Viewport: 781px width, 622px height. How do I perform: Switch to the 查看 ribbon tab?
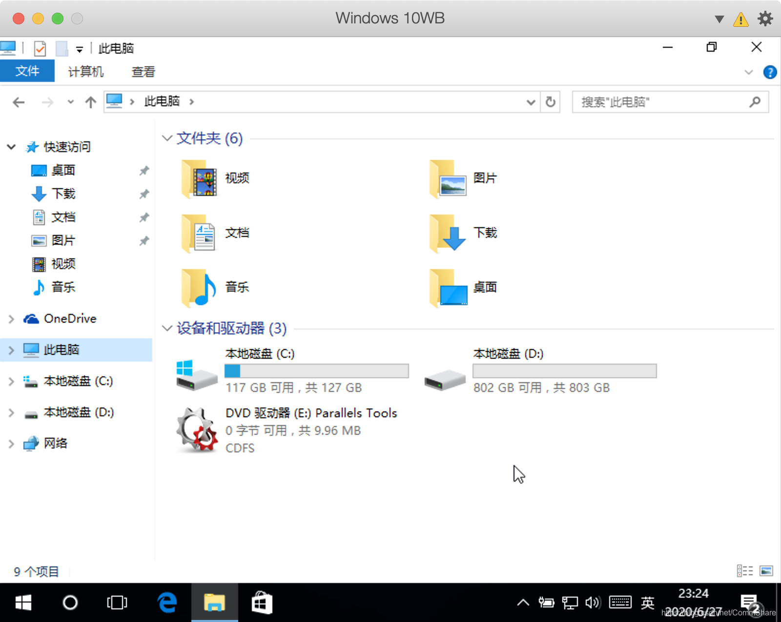144,72
